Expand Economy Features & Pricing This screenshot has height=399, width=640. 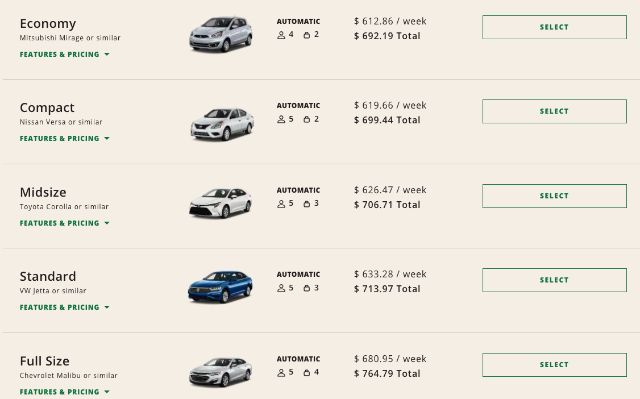tap(64, 55)
